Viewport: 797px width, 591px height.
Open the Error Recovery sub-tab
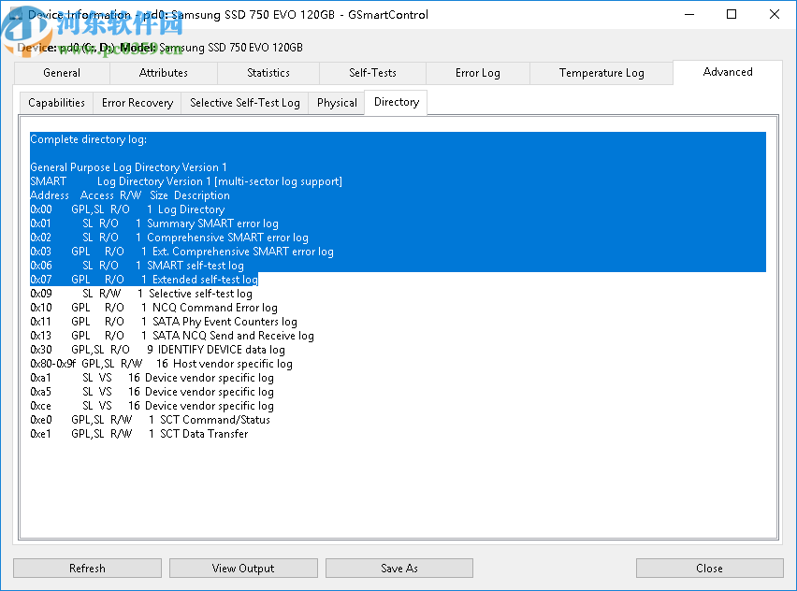coord(138,103)
